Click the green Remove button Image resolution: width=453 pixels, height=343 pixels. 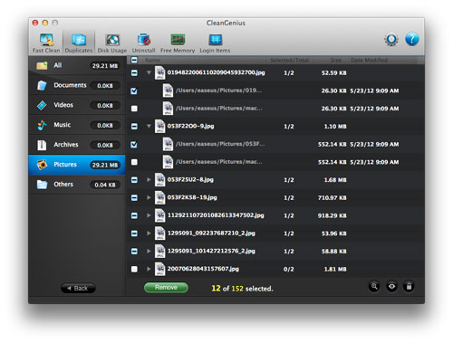[x=166, y=288]
